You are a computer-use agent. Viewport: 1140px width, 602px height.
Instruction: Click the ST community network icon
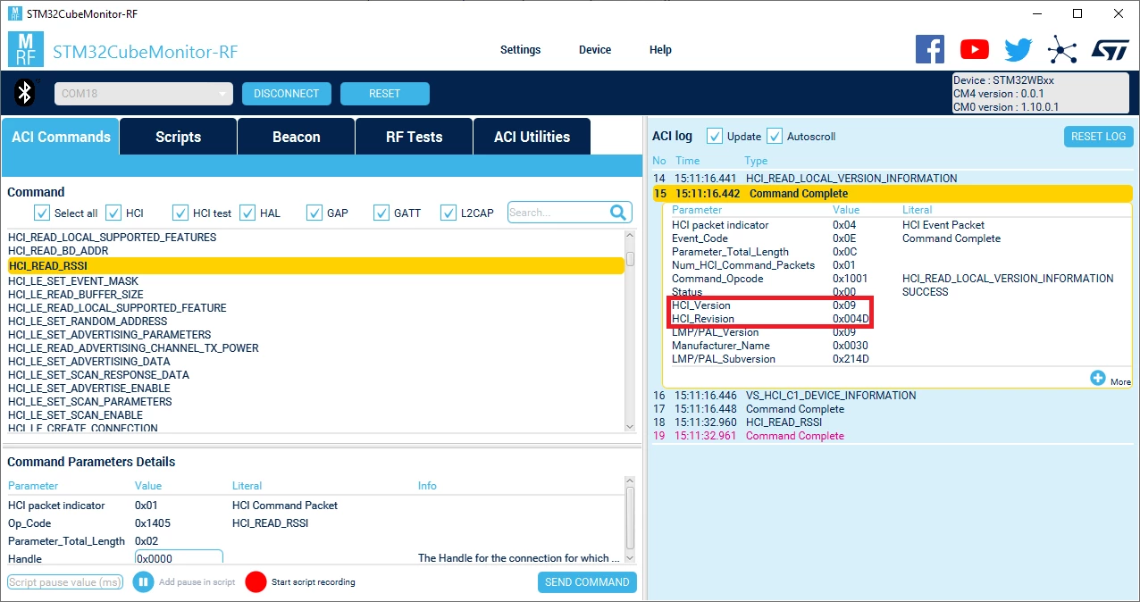[x=1061, y=50]
